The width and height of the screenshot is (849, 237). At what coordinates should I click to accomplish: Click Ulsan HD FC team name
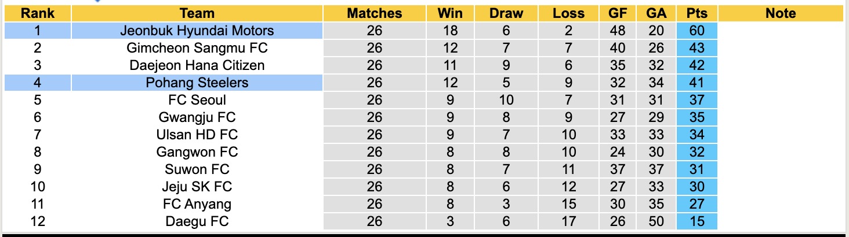[x=197, y=135]
